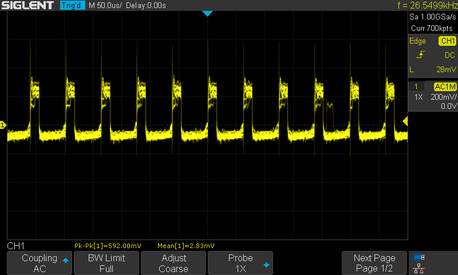Viewport: 458px width, 275px height.
Task: Toggle BW Limit from Full
Action: [x=106, y=263]
